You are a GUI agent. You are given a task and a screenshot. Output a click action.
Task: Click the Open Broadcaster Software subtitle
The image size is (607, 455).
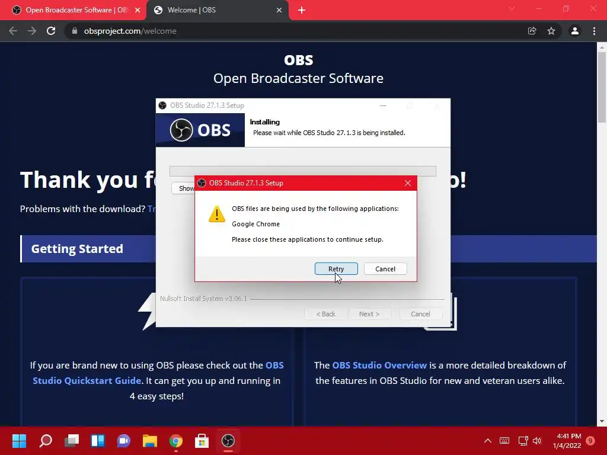pos(299,78)
